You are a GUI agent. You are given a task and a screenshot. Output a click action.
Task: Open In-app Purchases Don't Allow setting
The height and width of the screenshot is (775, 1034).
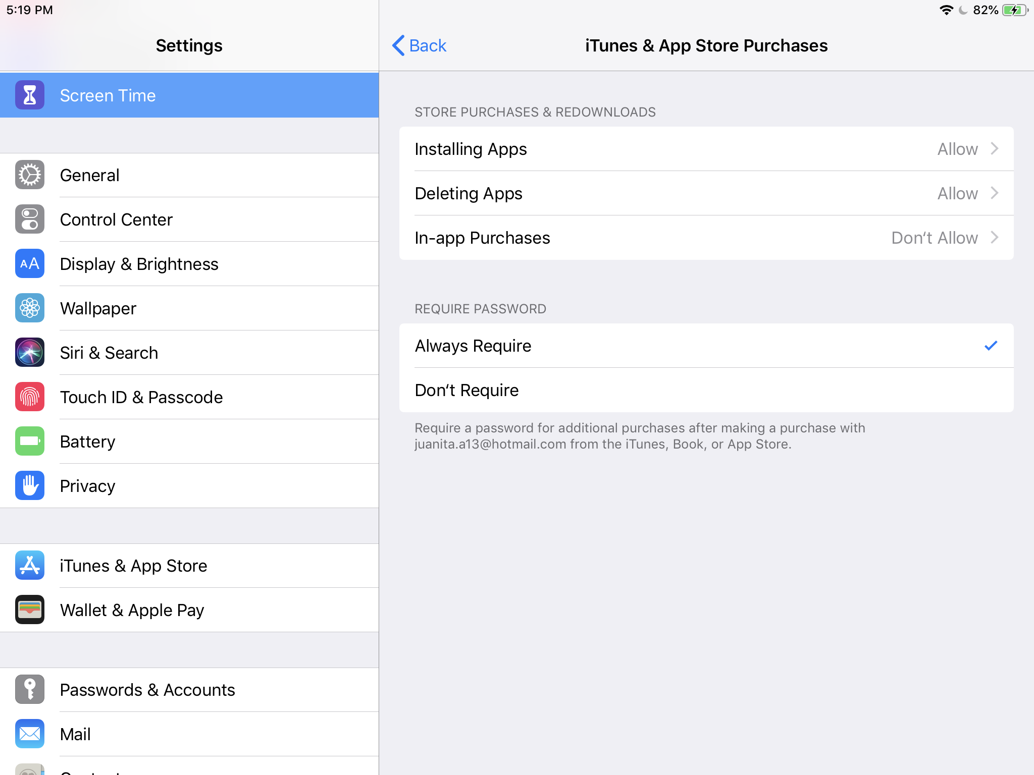[934, 238]
